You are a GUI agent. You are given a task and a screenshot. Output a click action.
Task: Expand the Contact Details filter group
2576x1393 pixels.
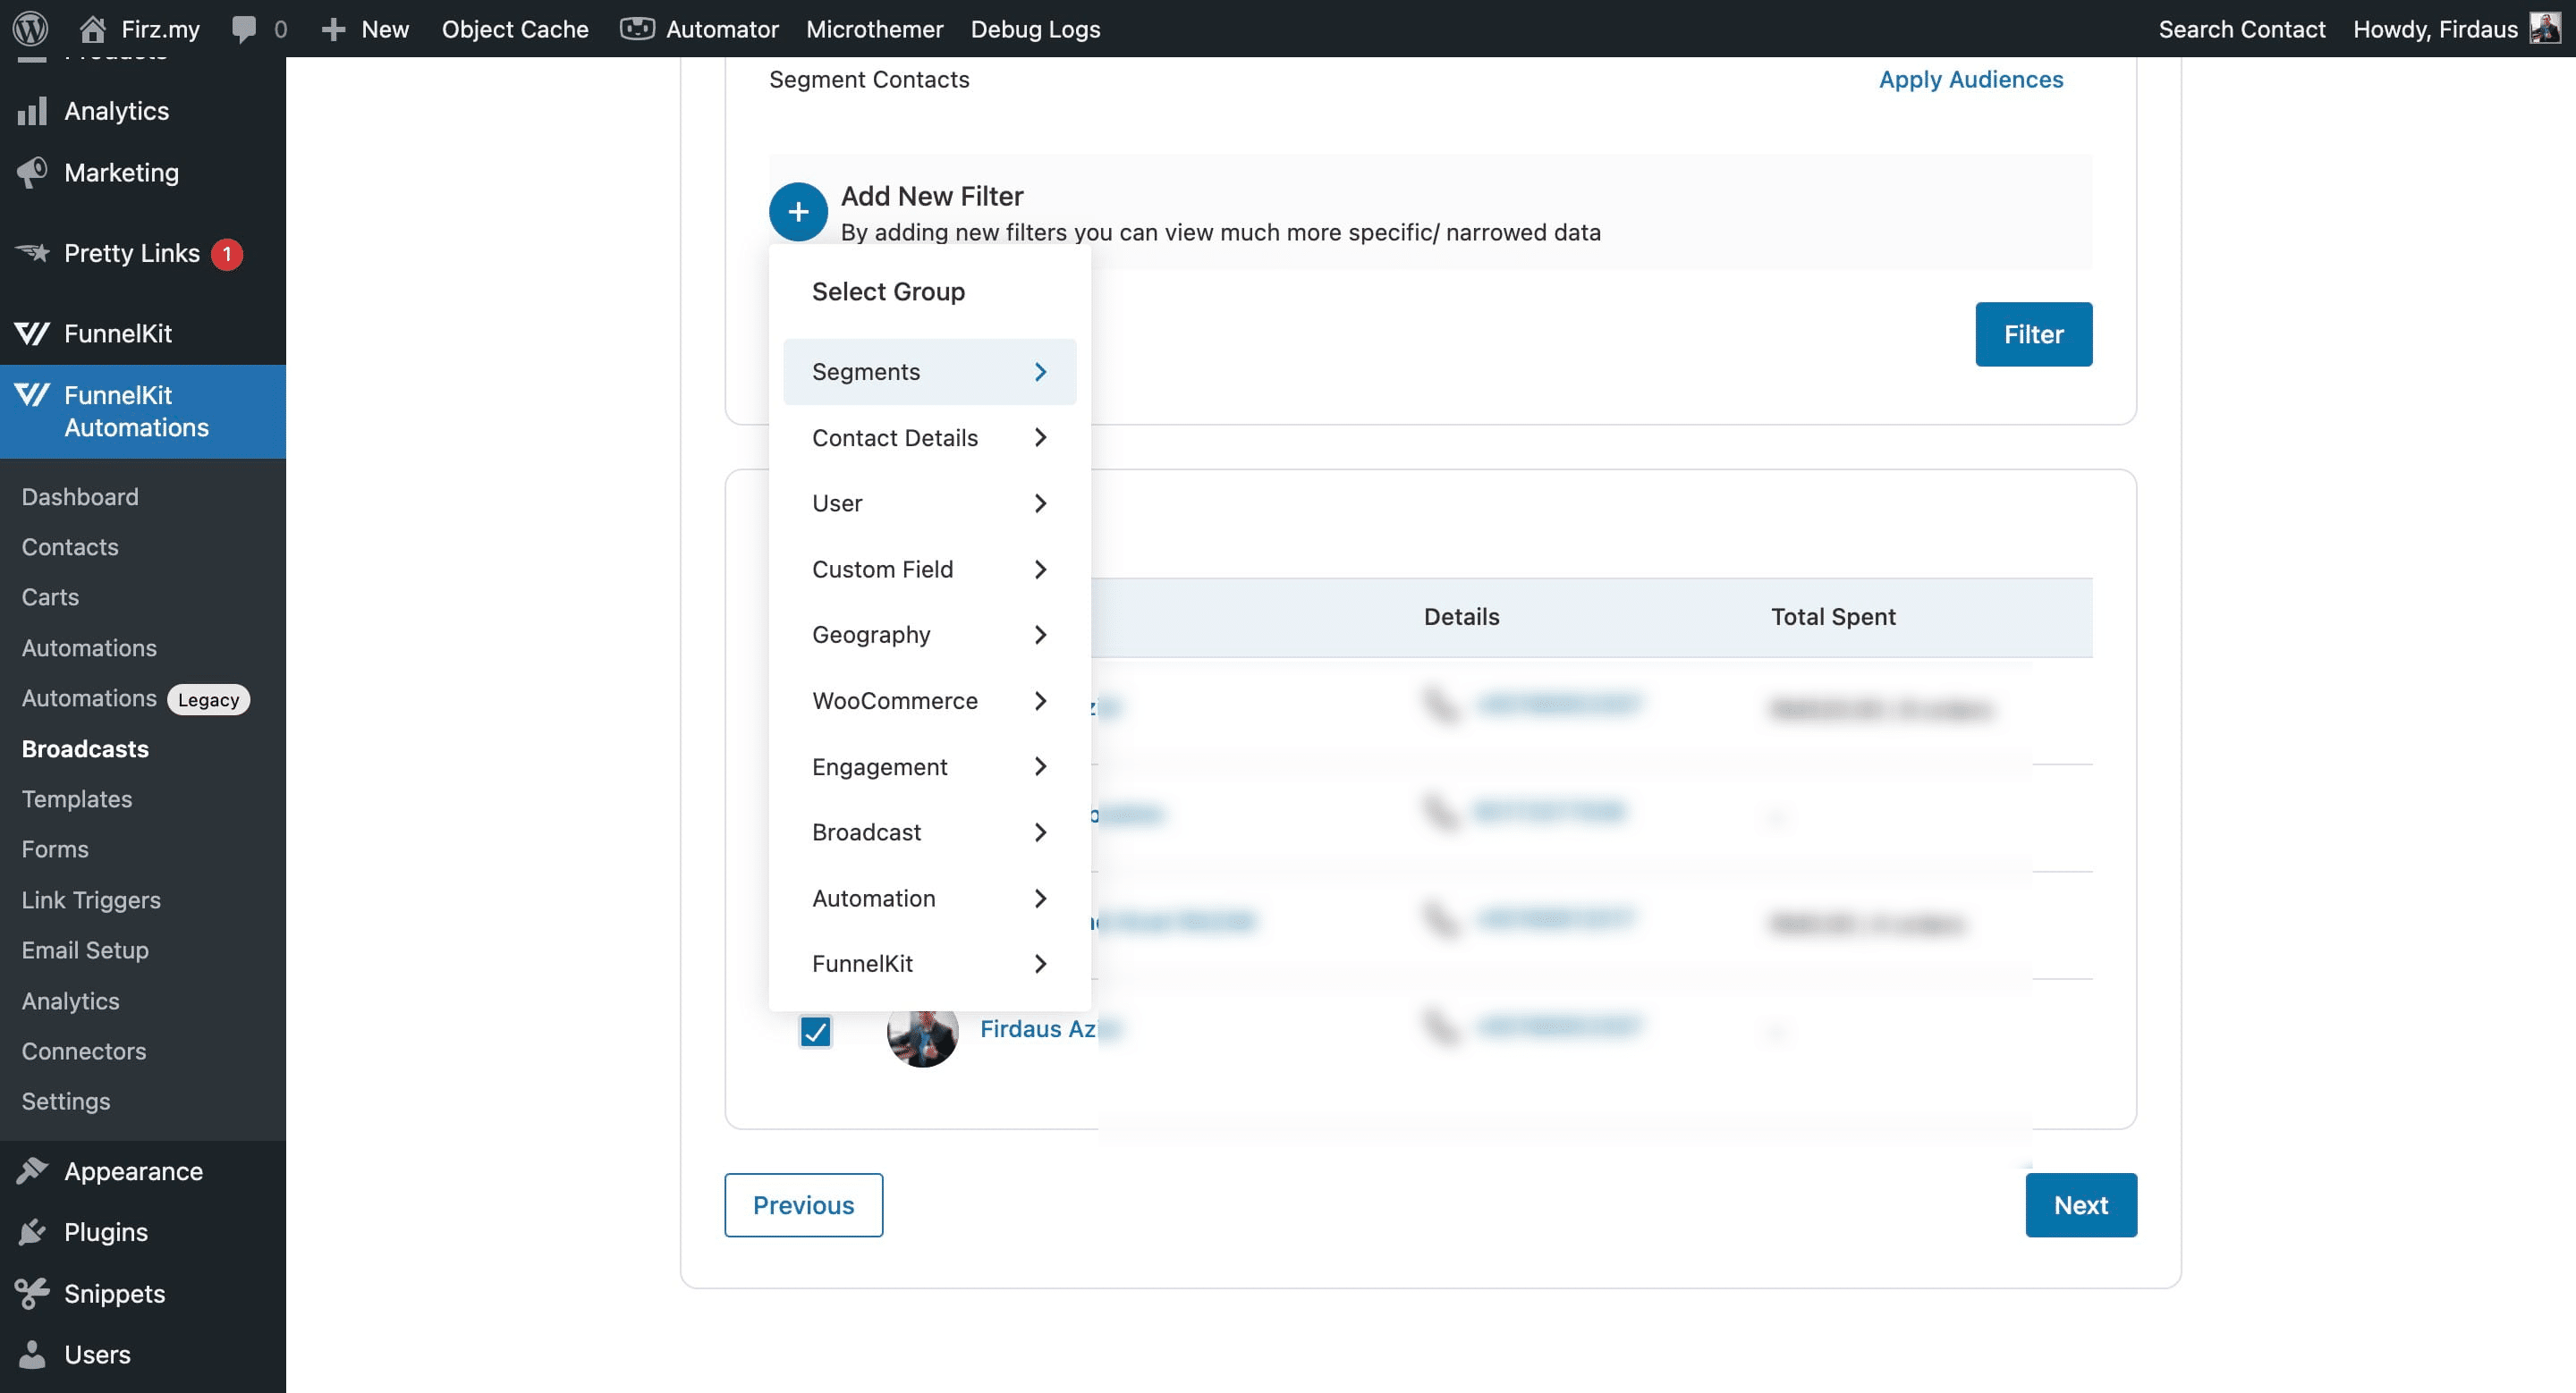point(929,438)
